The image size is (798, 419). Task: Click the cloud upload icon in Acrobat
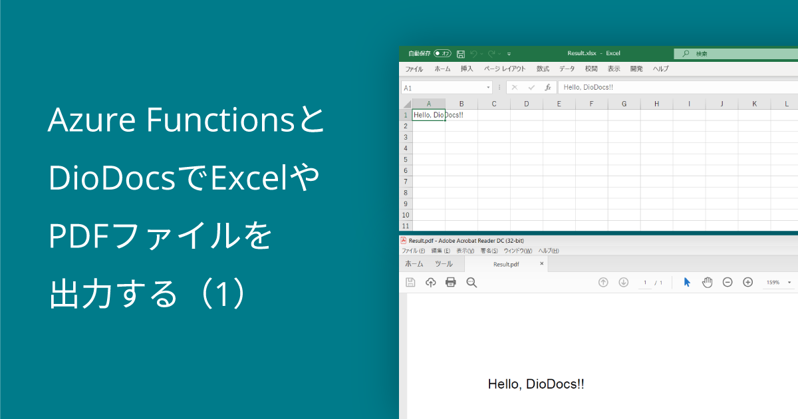click(x=431, y=283)
